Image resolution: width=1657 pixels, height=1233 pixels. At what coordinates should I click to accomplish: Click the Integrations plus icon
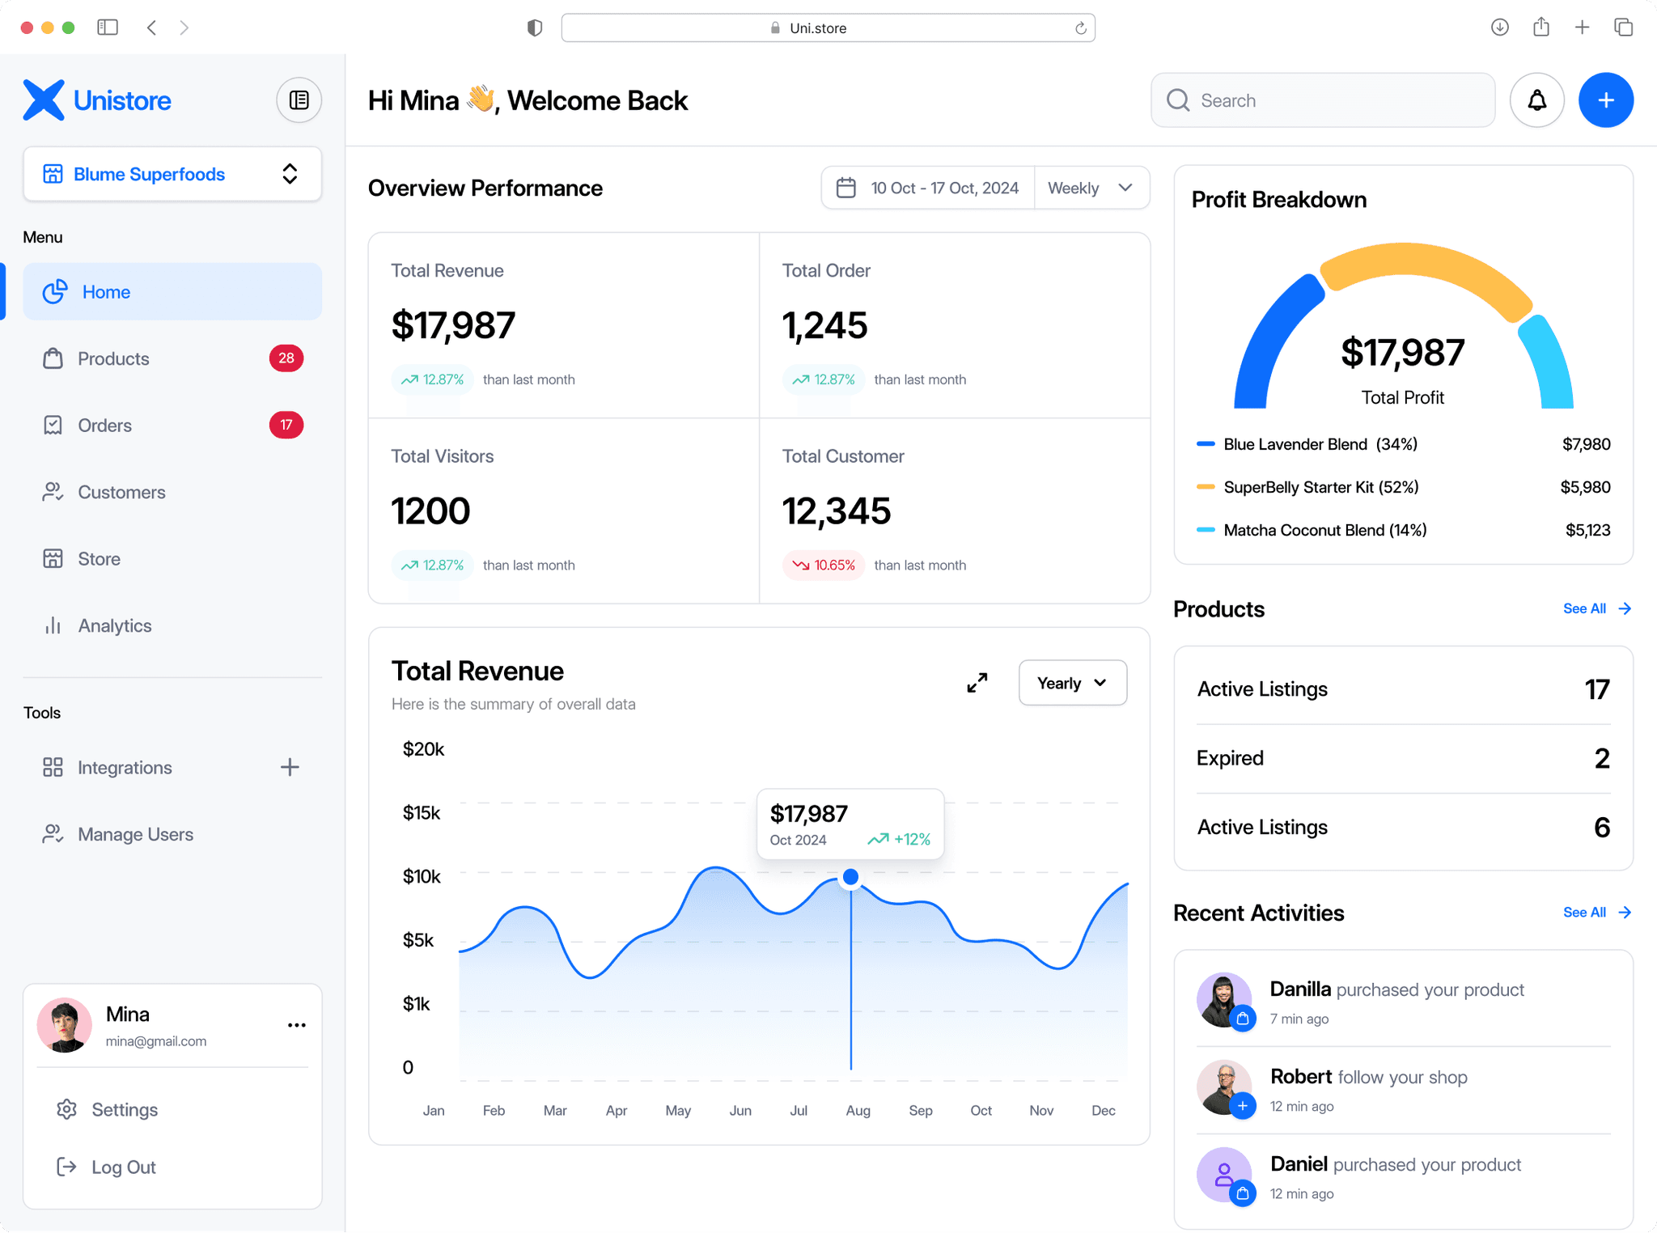click(x=290, y=767)
